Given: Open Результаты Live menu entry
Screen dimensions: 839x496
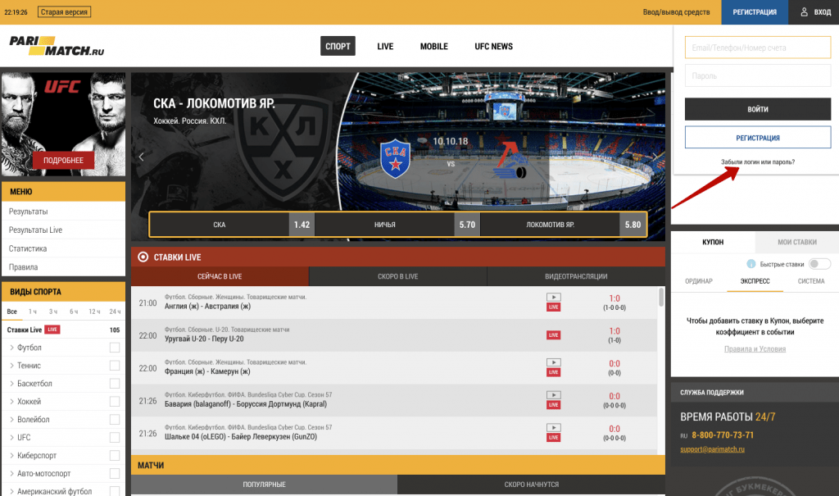Looking at the screenshot, I should click(63, 230).
